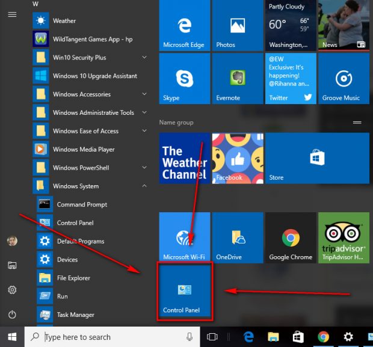Open the Groove Music tile

[344, 78]
